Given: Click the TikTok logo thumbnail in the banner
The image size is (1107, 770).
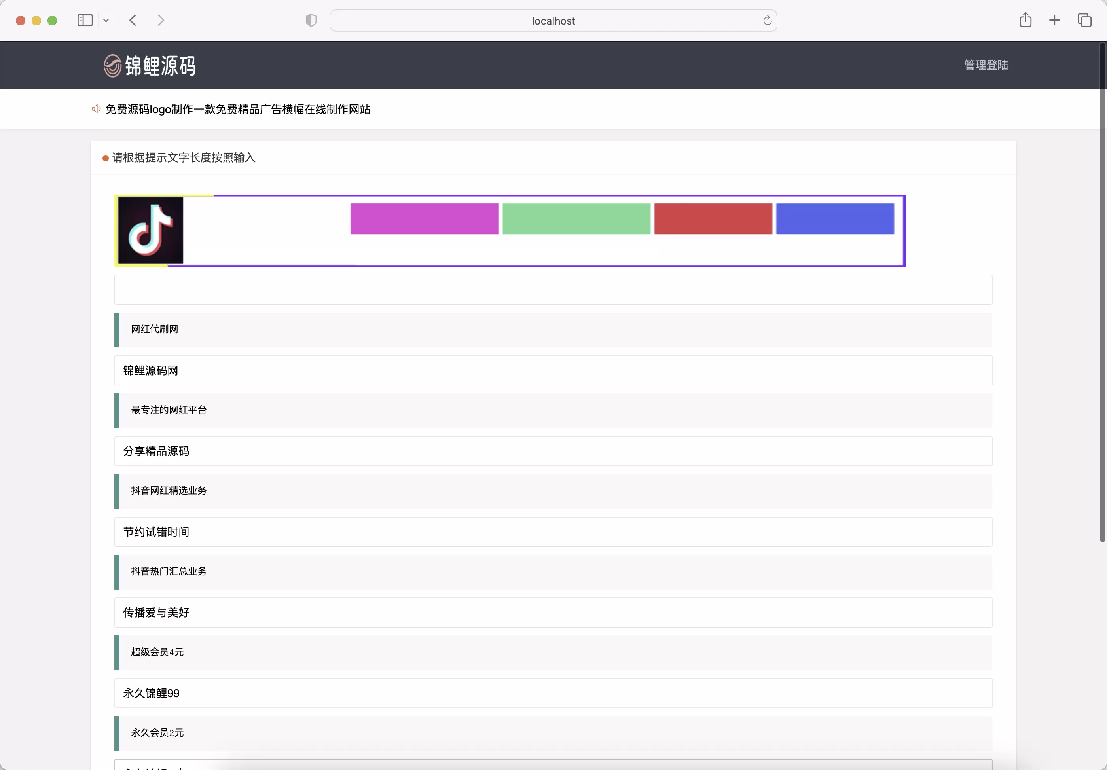Looking at the screenshot, I should pos(150,230).
